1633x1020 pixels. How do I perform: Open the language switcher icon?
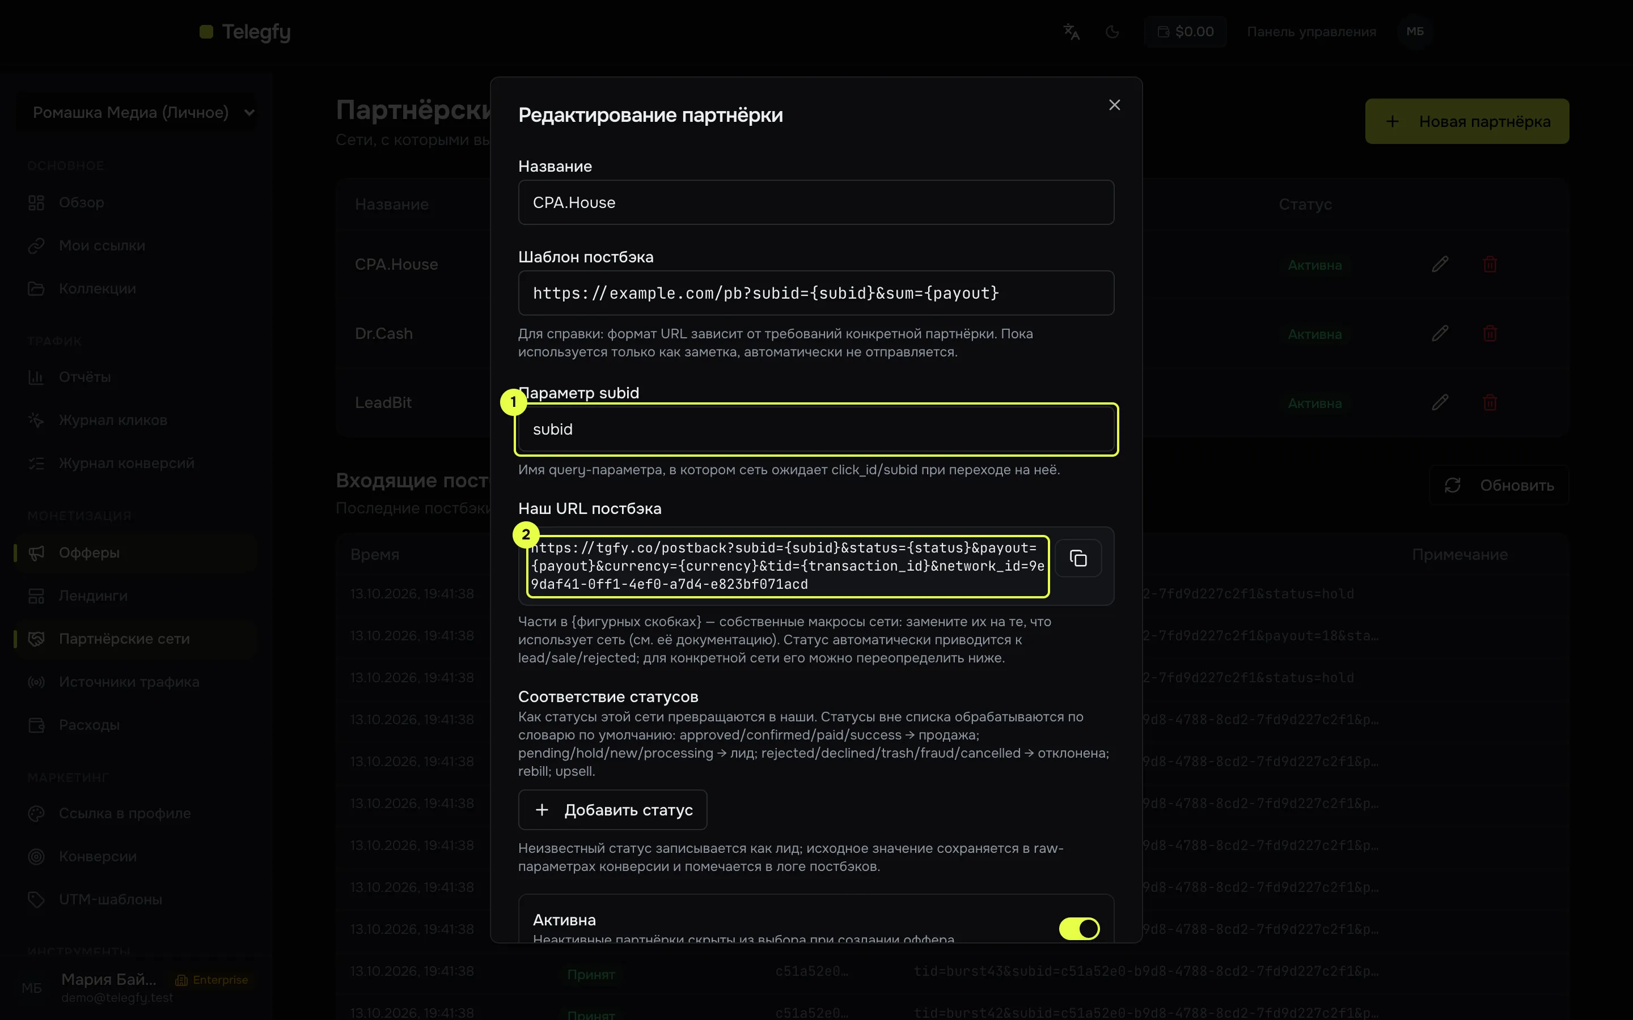click(1071, 32)
